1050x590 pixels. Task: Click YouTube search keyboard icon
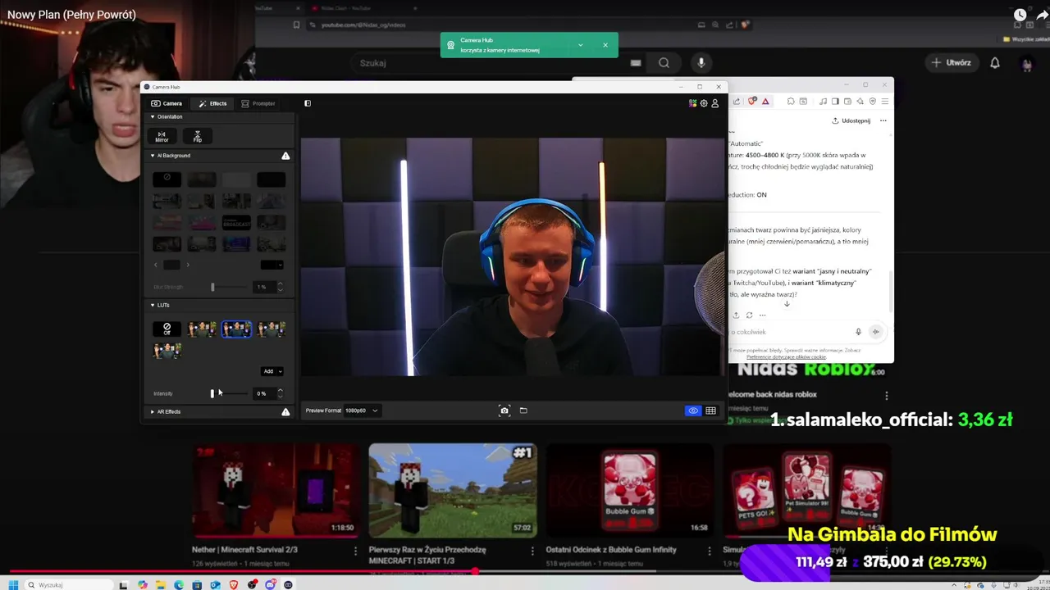636,63
